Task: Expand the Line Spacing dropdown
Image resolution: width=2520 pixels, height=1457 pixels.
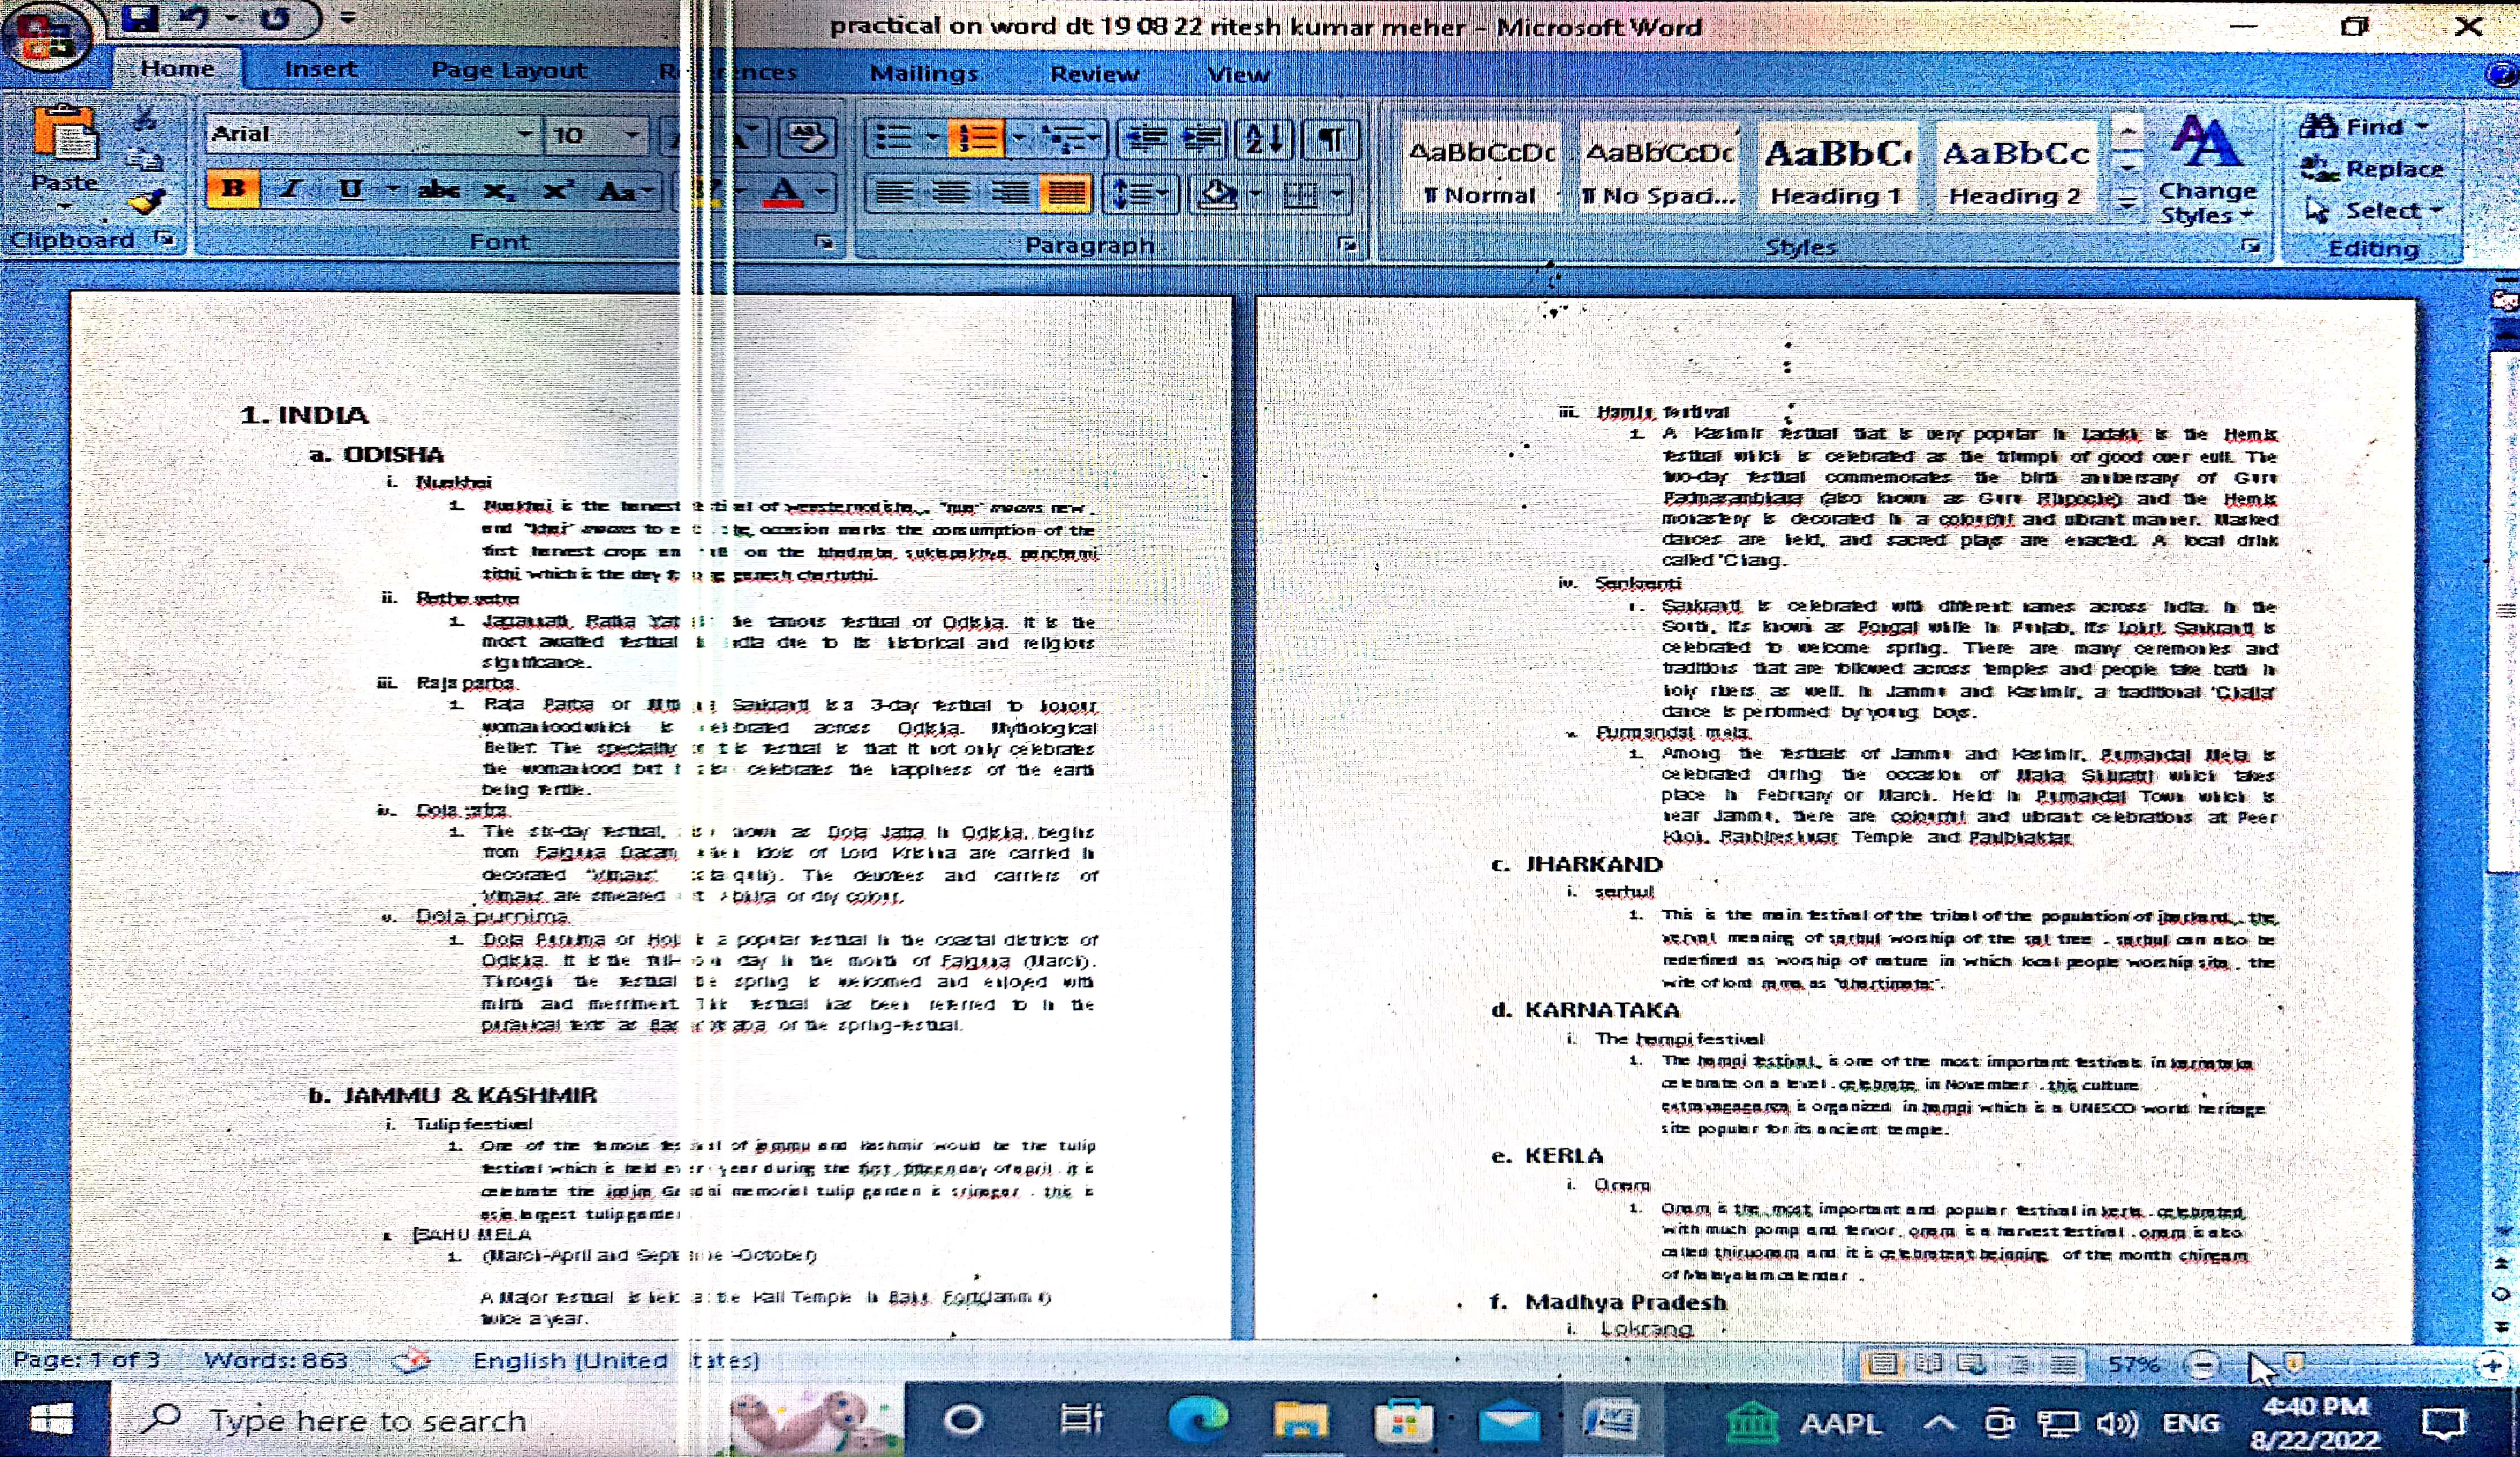Action: click(1162, 194)
